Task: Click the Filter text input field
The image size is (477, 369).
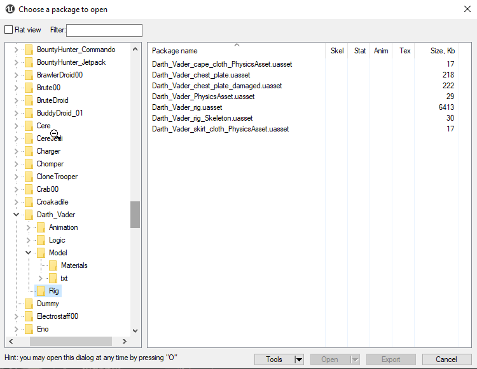Action: [104, 30]
